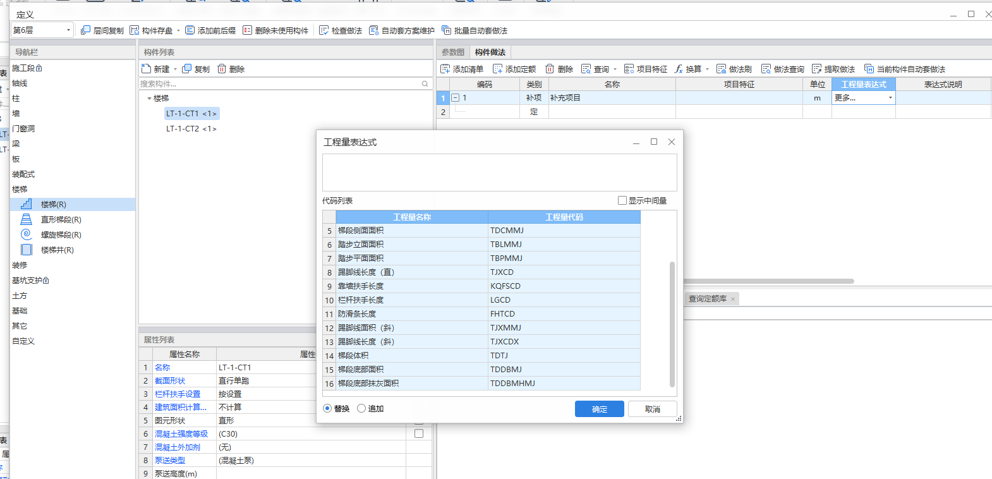Open 装修 navigation category
Viewport: 992px width, 479px height.
pos(20,265)
